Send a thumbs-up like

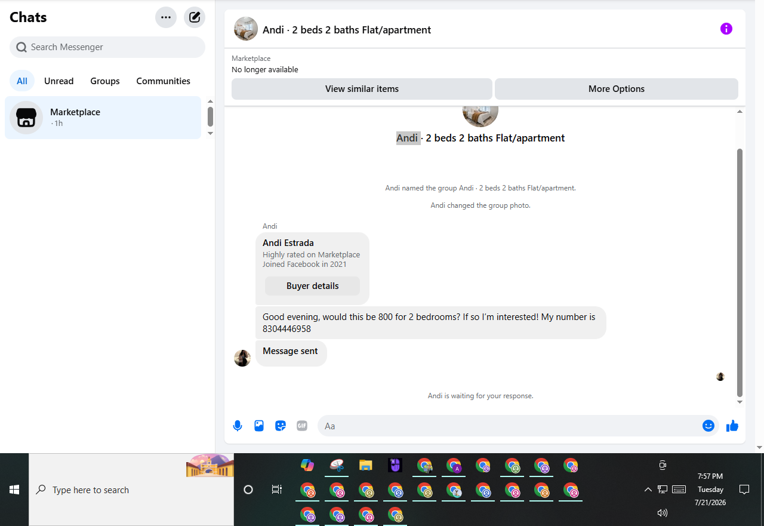(732, 426)
